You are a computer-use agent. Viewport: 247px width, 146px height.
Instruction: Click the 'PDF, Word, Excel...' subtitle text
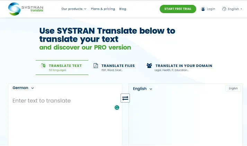(112, 70)
